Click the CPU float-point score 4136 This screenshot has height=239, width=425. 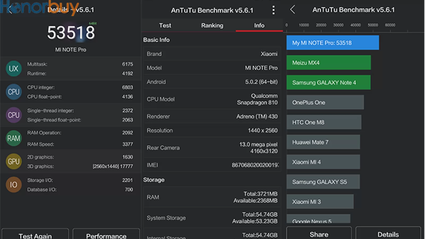pyautogui.click(x=127, y=97)
